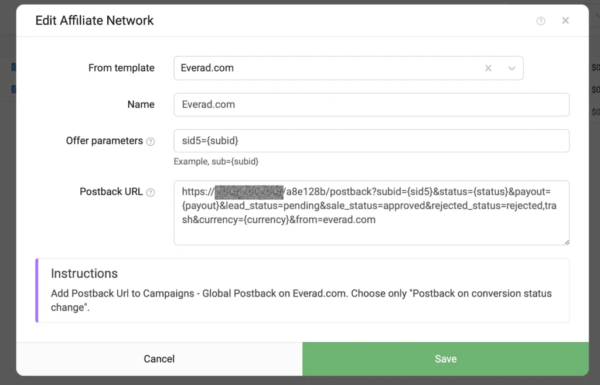The height and width of the screenshot is (385, 600).
Task: Save the affiliate network settings
Action: coord(445,359)
